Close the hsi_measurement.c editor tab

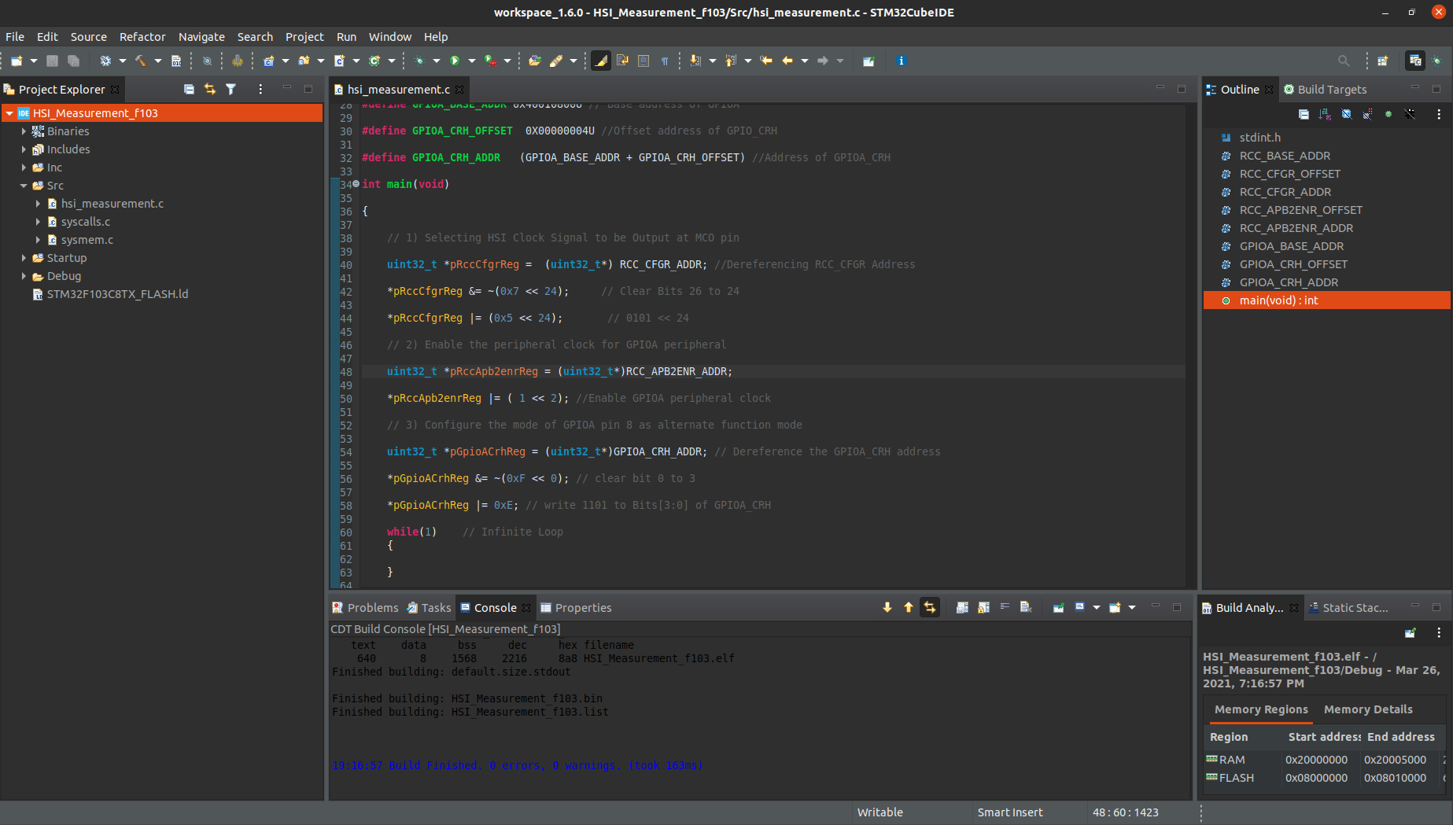click(459, 90)
